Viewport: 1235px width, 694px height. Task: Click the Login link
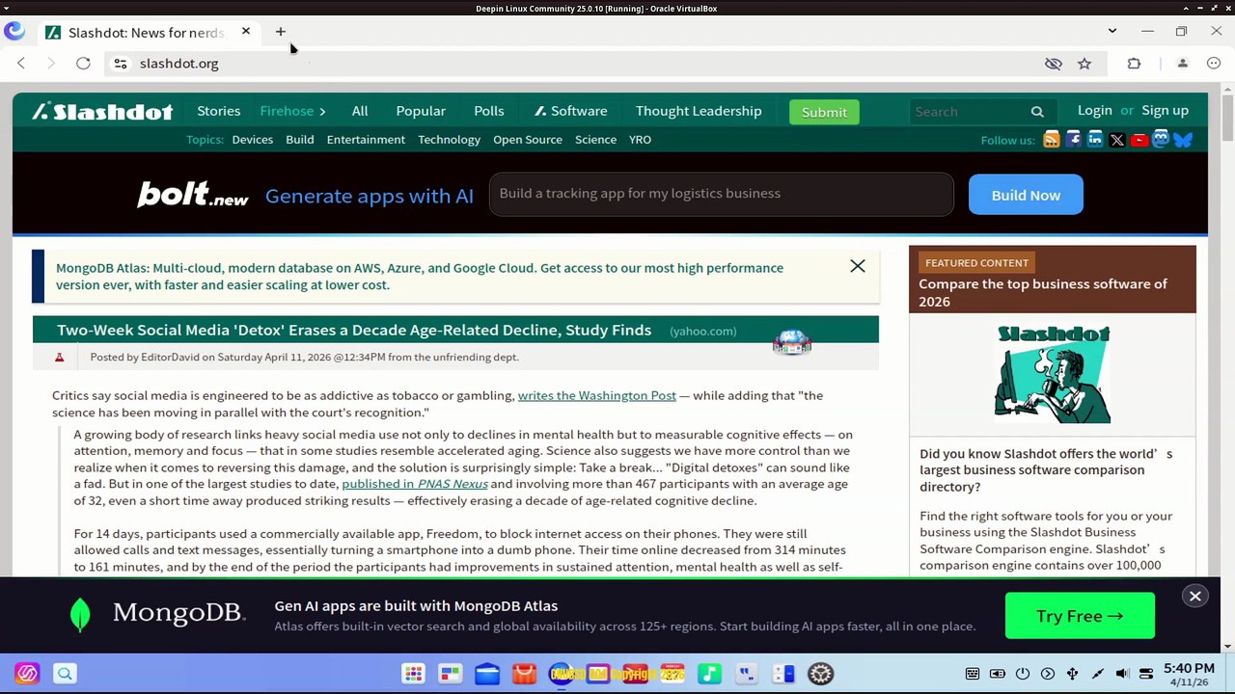tap(1095, 110)
